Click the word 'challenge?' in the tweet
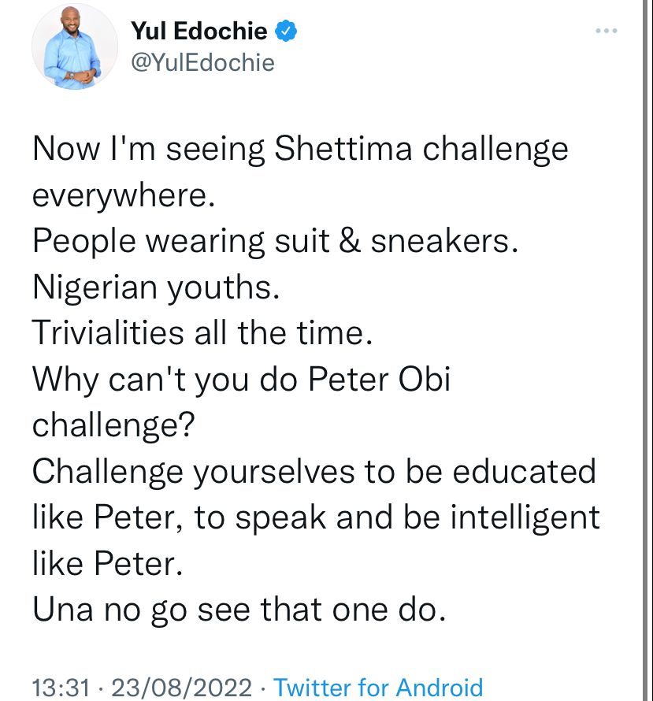Image resolution: width=653 pixels, height=701 pixels. (113, 425)
